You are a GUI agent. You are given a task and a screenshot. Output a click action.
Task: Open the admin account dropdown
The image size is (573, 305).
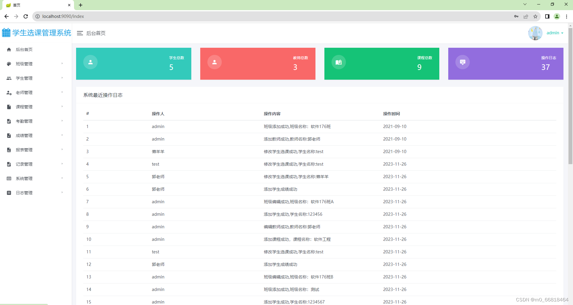point(554,33)
